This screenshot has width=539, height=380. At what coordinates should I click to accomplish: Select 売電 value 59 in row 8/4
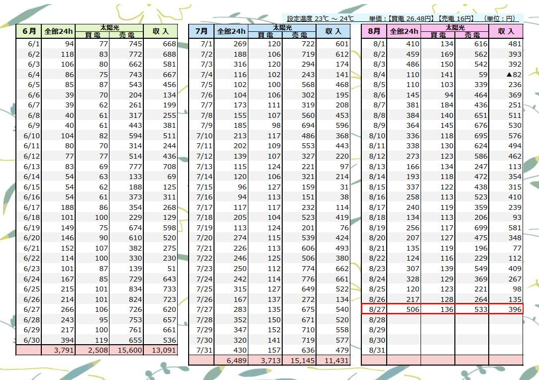click(x=472, y=75)
